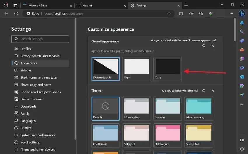248x154 pixels.
Task: Apply the Cool breeze theme
Action: pyautogui.click(x=106, y=136)
